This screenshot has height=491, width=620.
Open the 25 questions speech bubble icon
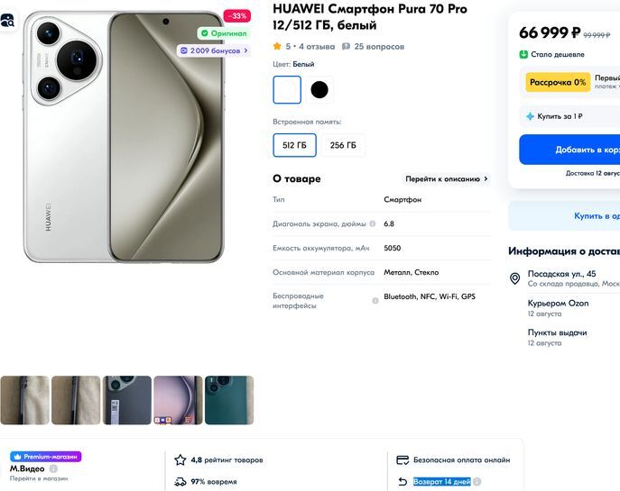[x=346, y=46]
